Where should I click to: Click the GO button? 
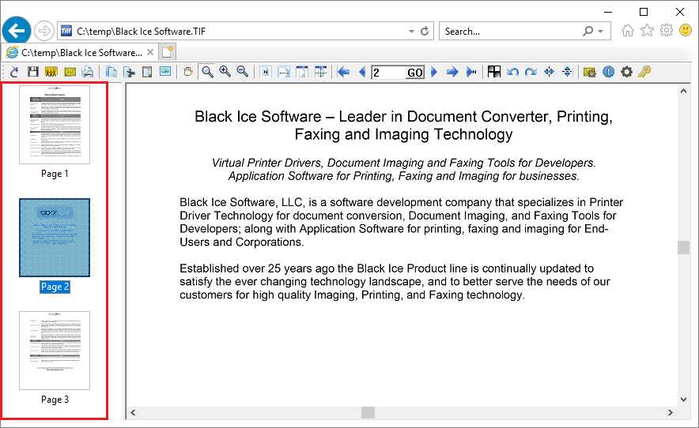coord(415,73)
